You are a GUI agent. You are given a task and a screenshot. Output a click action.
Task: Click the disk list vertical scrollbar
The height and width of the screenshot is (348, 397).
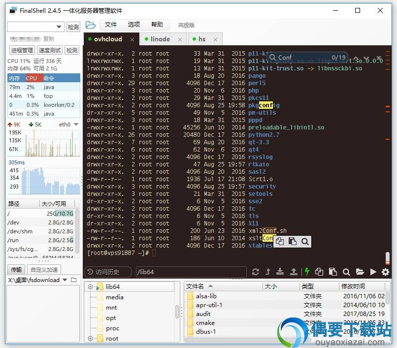77,231
